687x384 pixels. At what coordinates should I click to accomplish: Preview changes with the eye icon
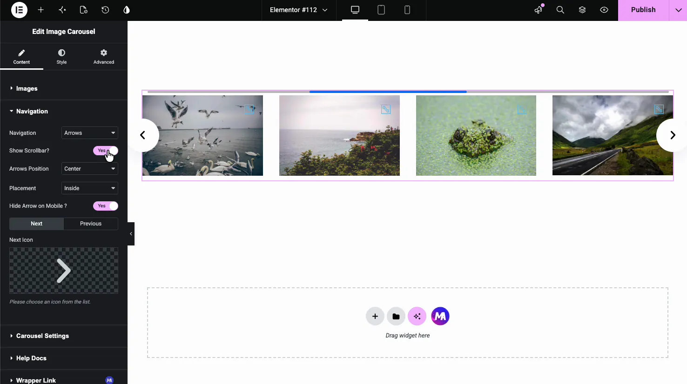[x=604, y=10]
